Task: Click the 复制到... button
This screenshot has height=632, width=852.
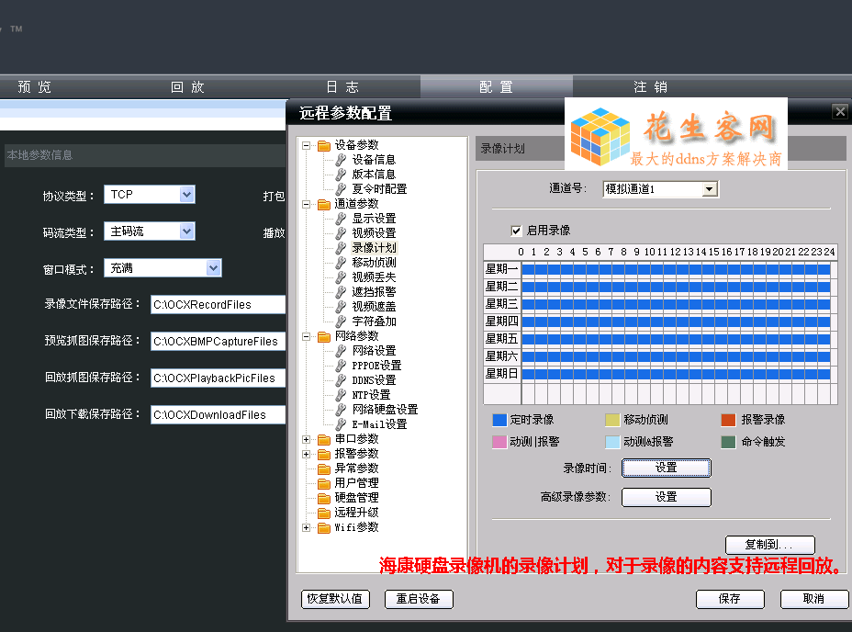Action: (769, 546)
